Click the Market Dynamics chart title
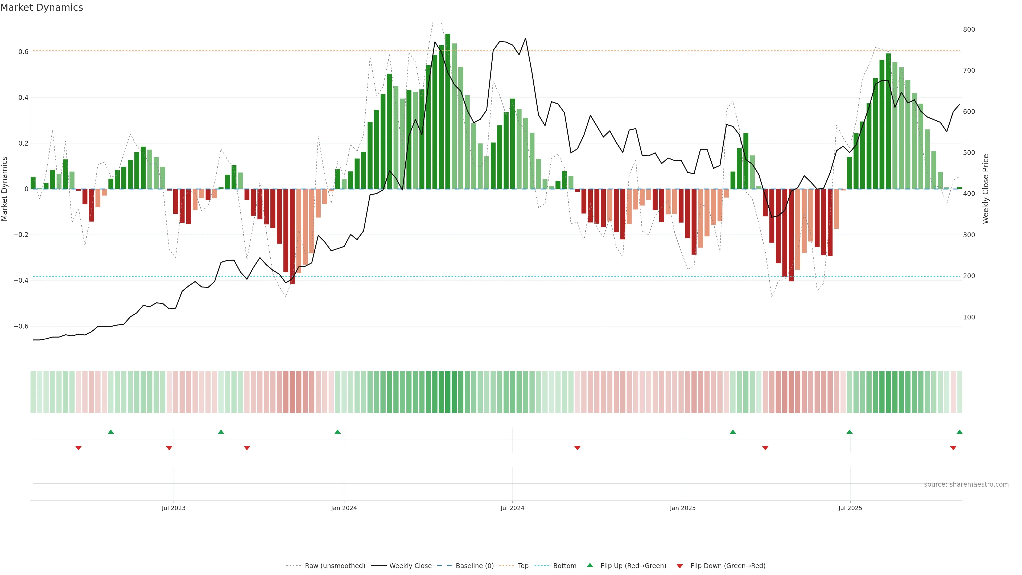 coord(42,7)
